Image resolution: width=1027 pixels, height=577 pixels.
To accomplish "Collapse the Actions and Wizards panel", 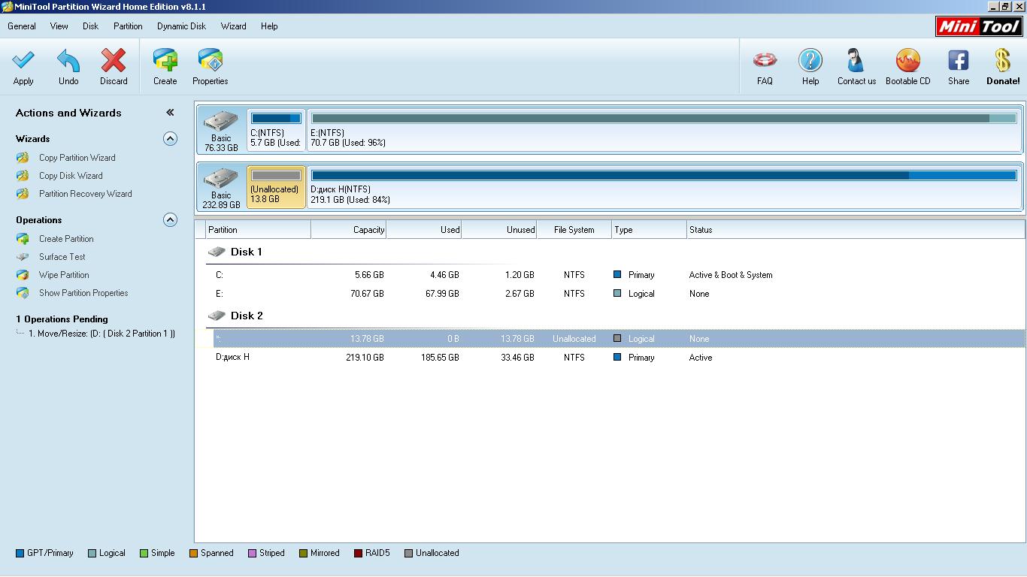I will pos(170,113).
